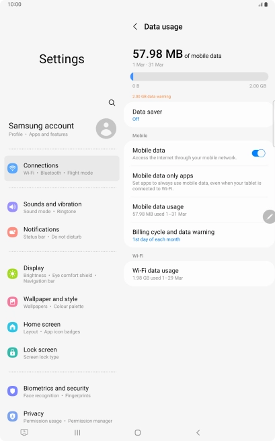This screenshot has height=441, width=275.
Task: Open the Lock screen padlock icon
Action: click(x=13, y=352)
